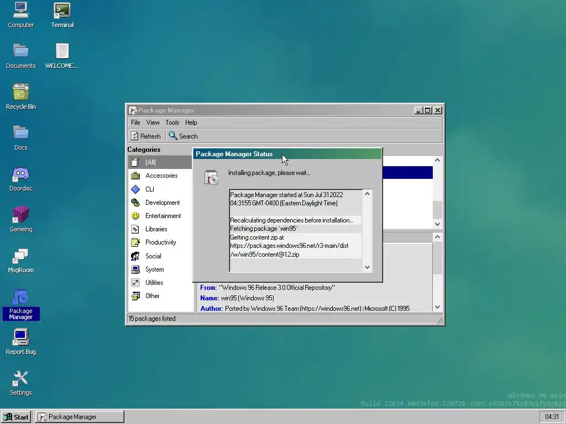Click the Start button
Screen dimensions: 566x424
point(16,417)
